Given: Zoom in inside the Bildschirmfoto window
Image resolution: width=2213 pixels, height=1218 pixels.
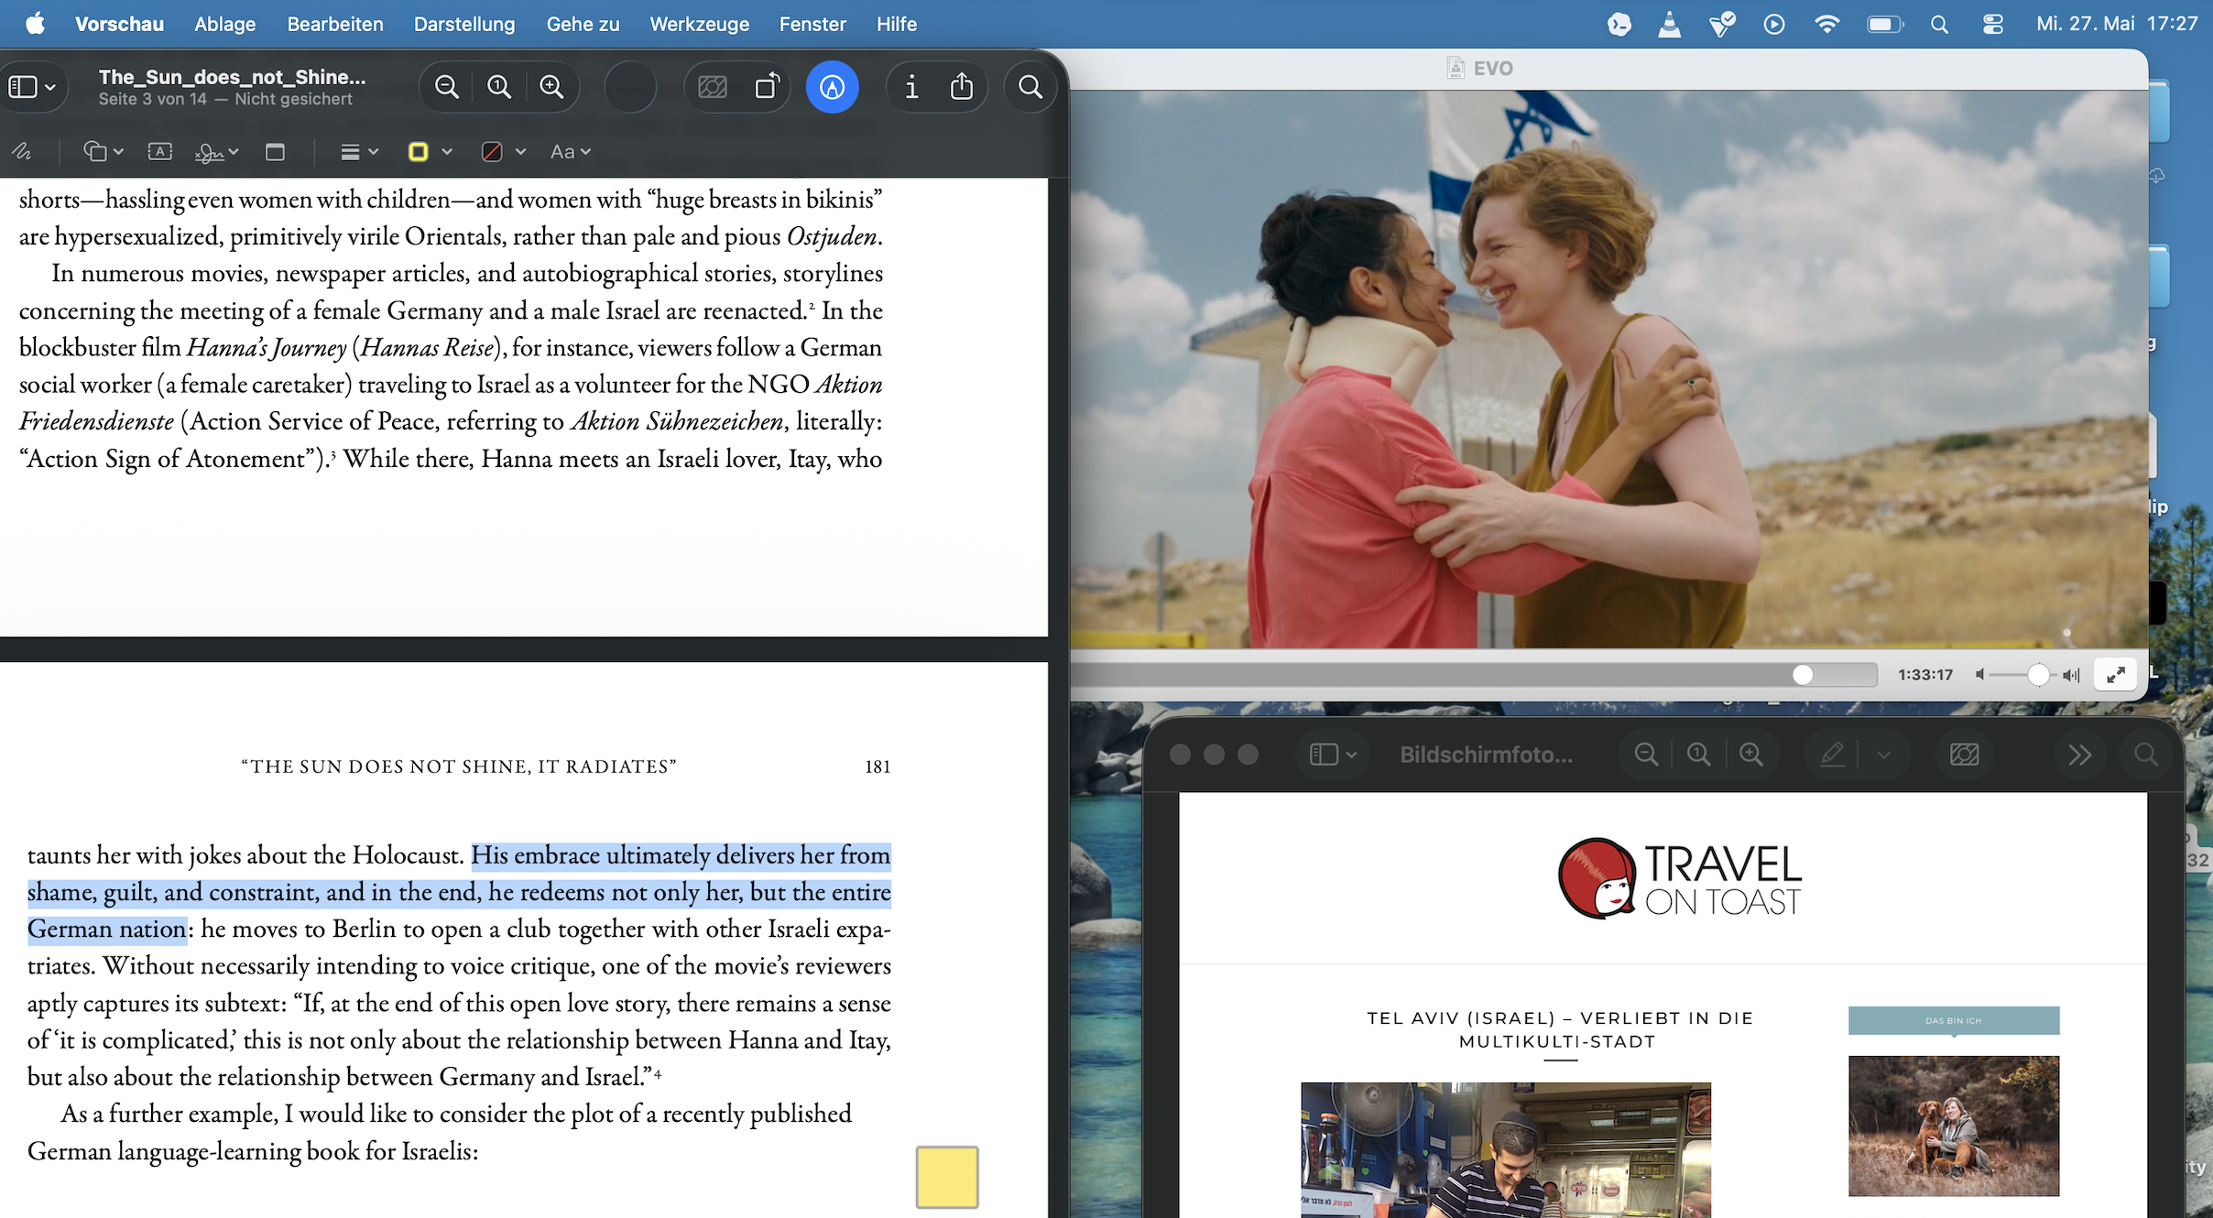Looking at the screenshot, I should [1751, 755].
